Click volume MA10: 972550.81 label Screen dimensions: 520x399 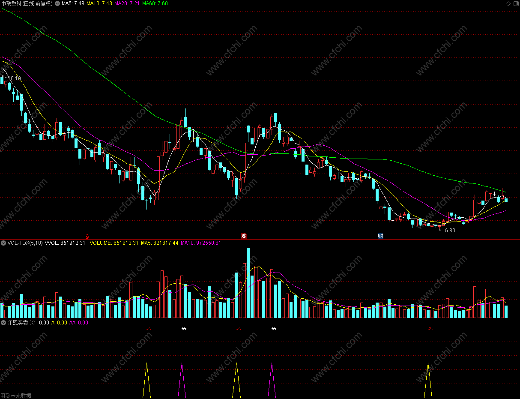pos(201,243)
